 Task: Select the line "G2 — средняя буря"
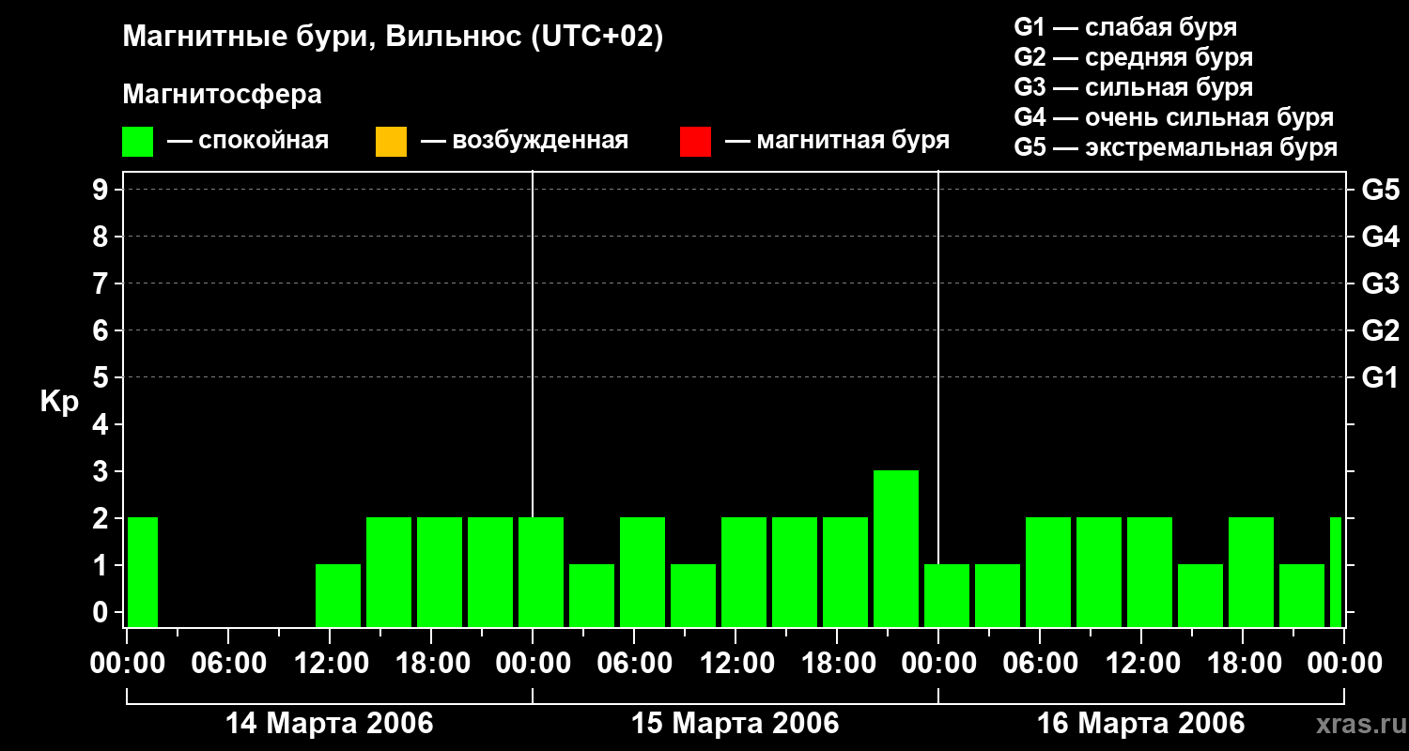coord(1133,57)
